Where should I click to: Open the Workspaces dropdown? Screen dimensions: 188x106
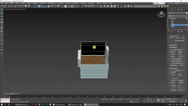tap(181, 3)
